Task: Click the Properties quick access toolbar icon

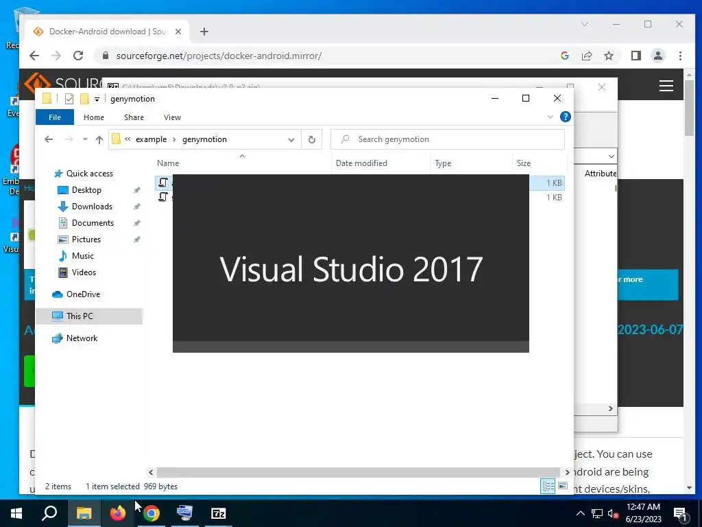Action: [69, 99]
